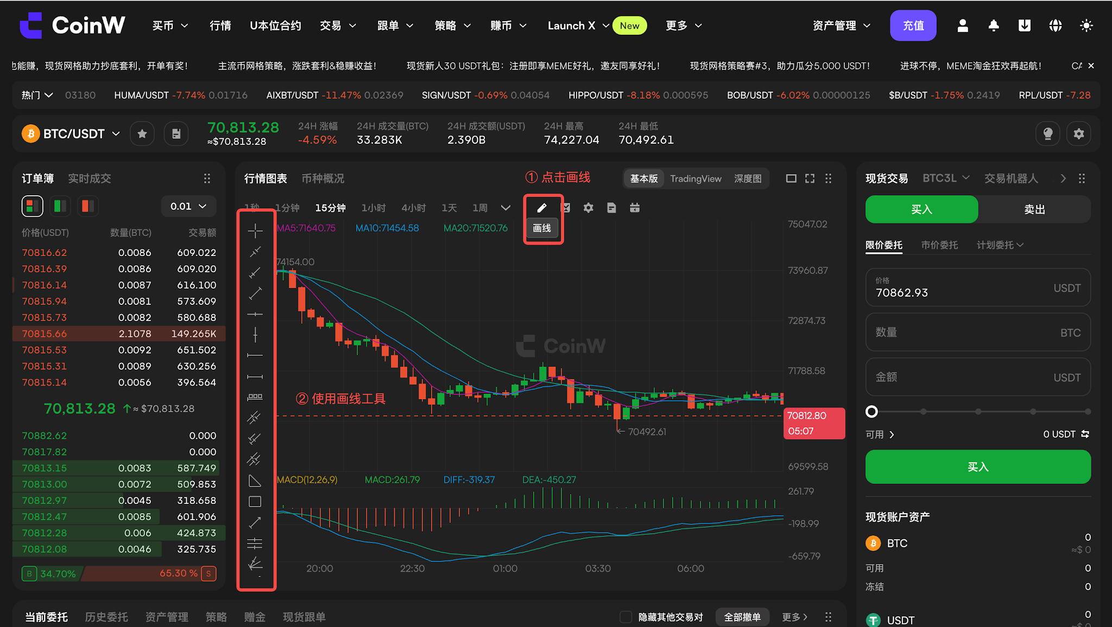Click the transfer arrows icon beside 0 USDT

coord(1085,434)
